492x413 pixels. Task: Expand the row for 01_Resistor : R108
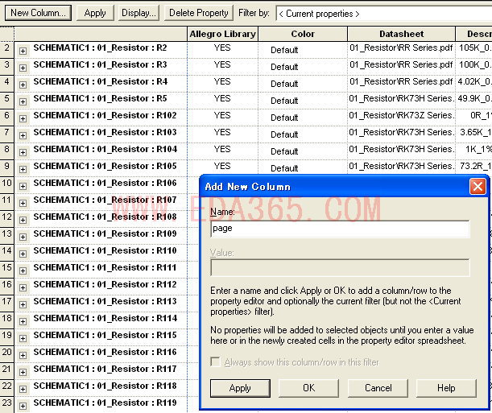pos(23,220)
